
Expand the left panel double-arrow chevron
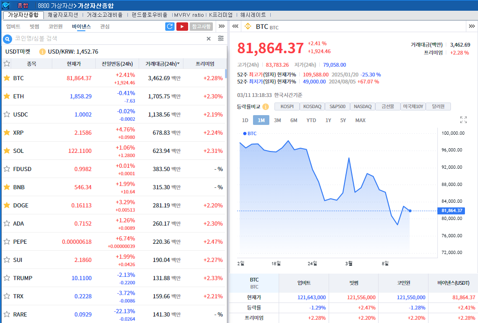click(x=222, y=27)
